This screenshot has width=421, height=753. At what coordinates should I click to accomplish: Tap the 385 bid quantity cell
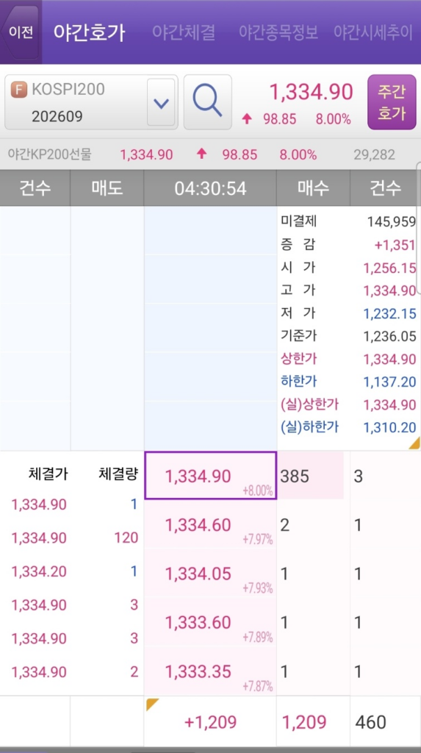311,476
